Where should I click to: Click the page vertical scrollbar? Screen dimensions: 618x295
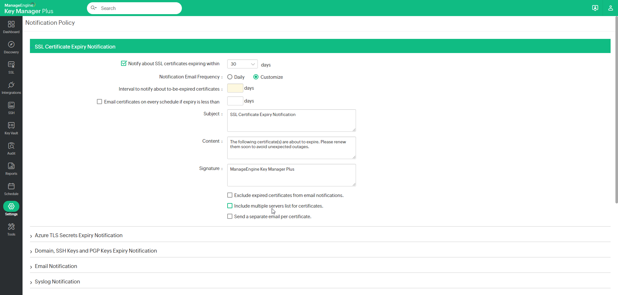tap(616, 110)
